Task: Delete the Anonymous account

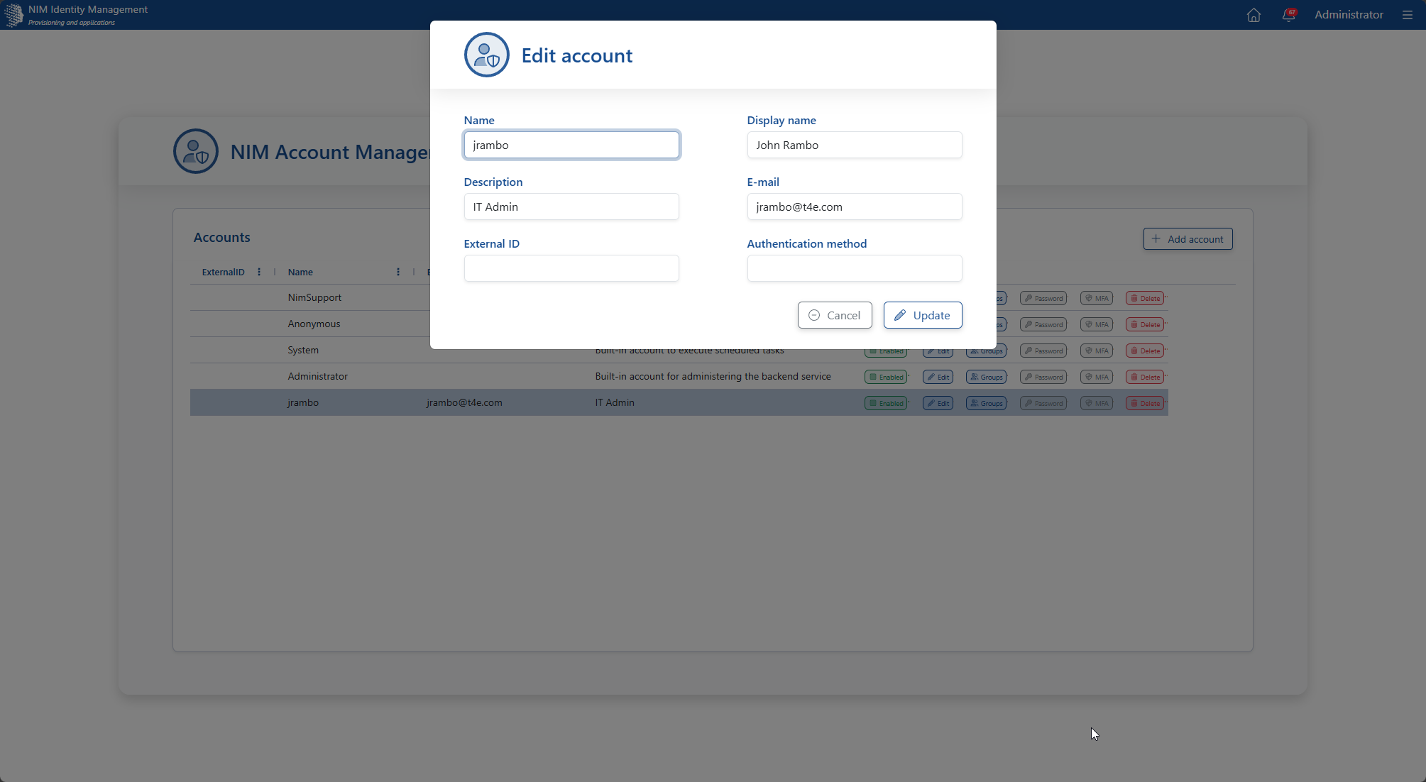Action: pyautogui.click(x=1145, y=324)
